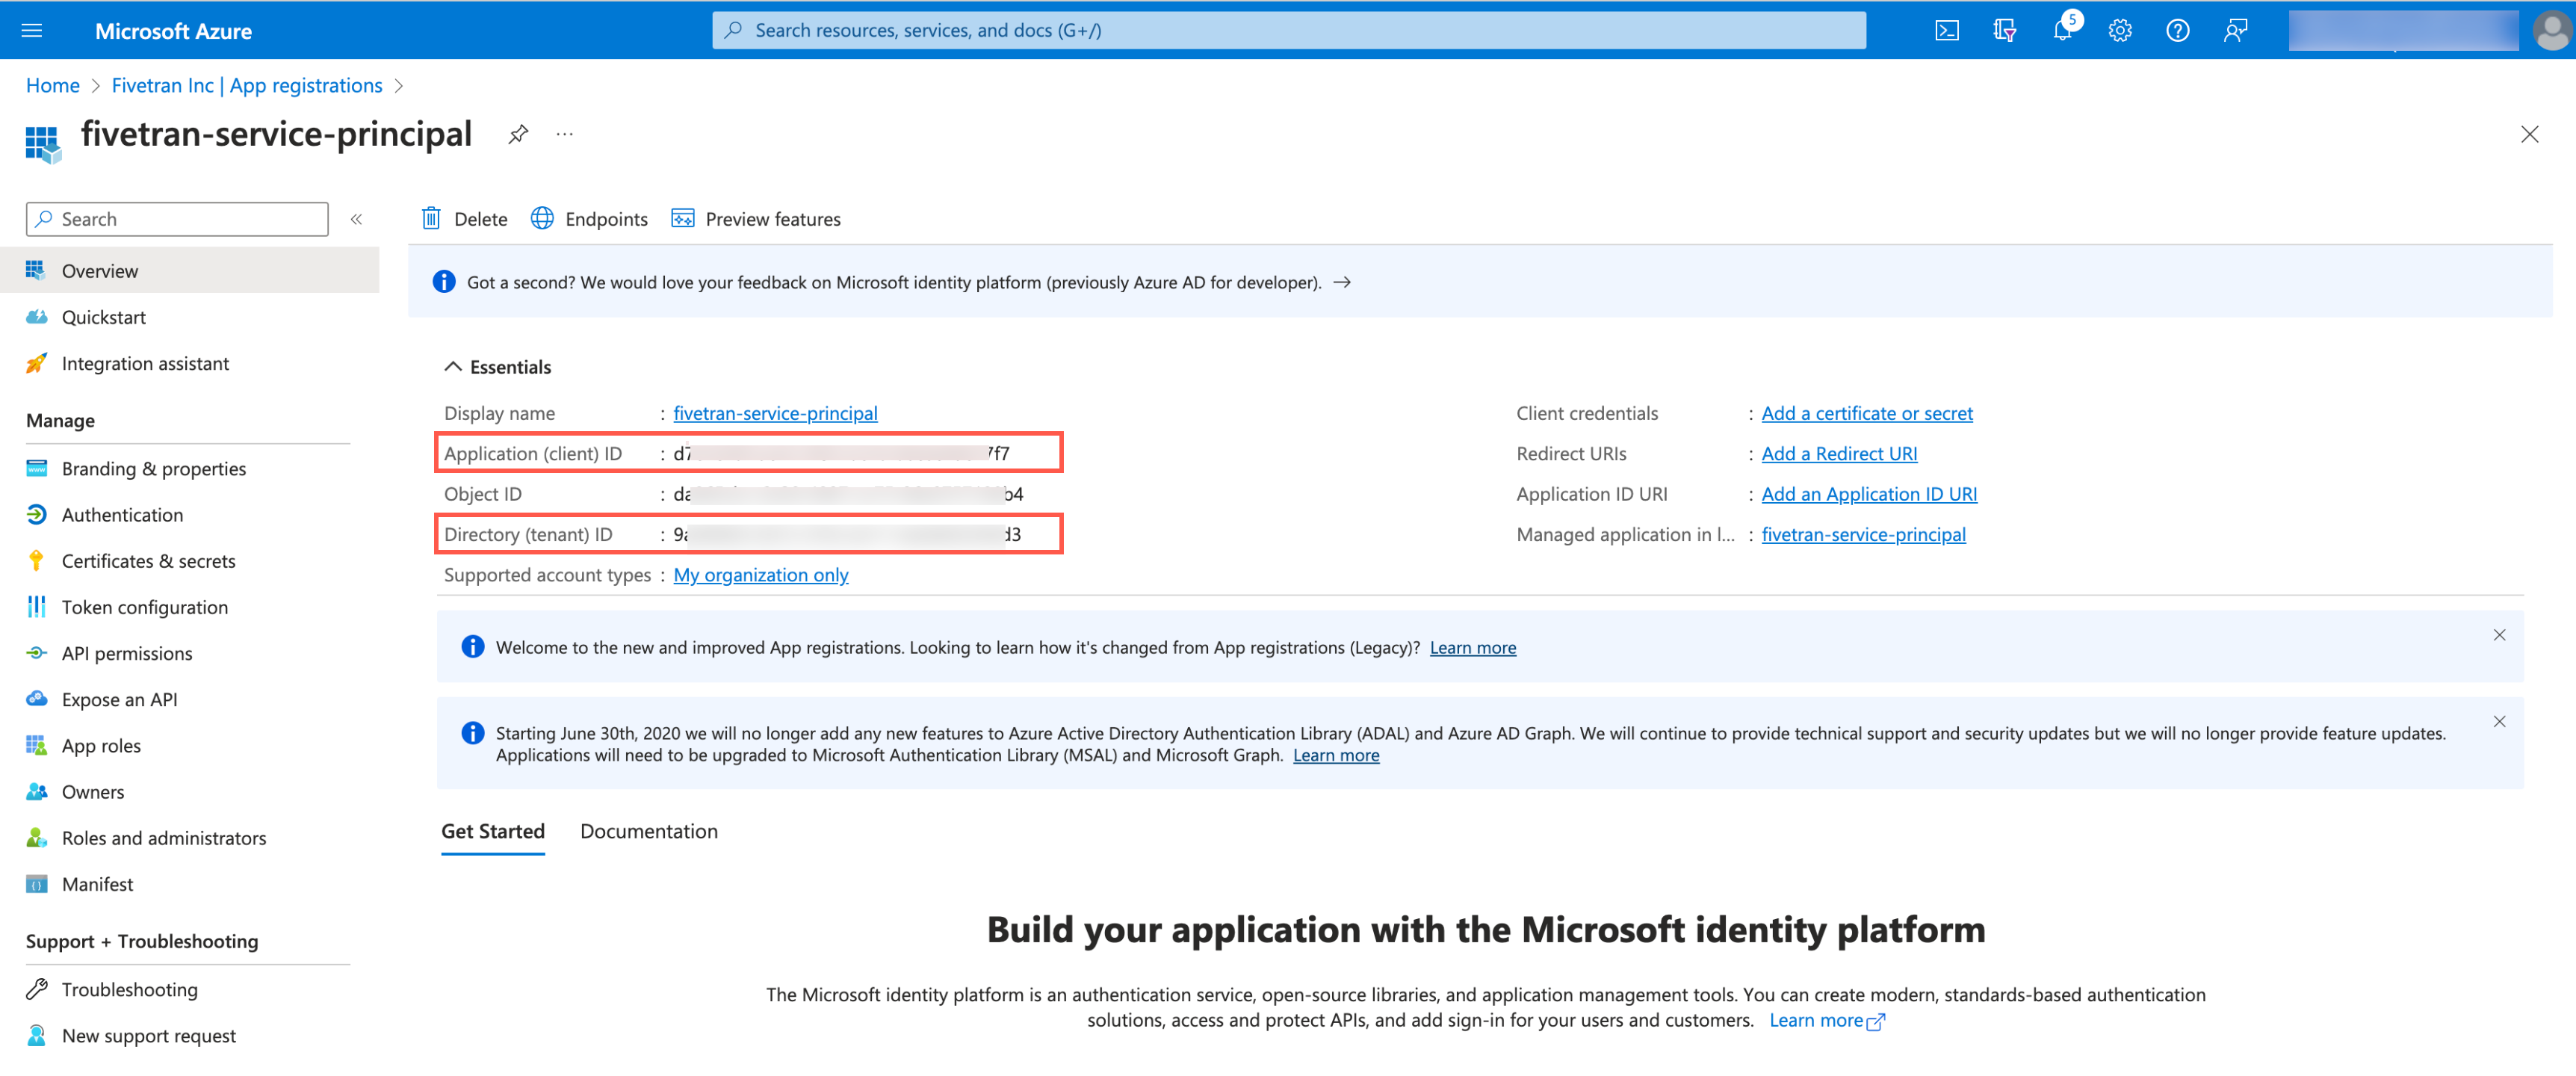Go to Fivetran Inc App registrations breadcrumb
The image size is (2576, 1076).
click(x=247, y=86)
